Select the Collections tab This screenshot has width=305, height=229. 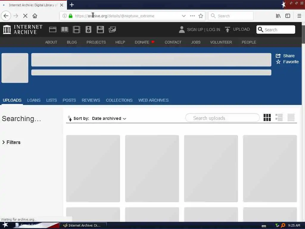point(119,100)
